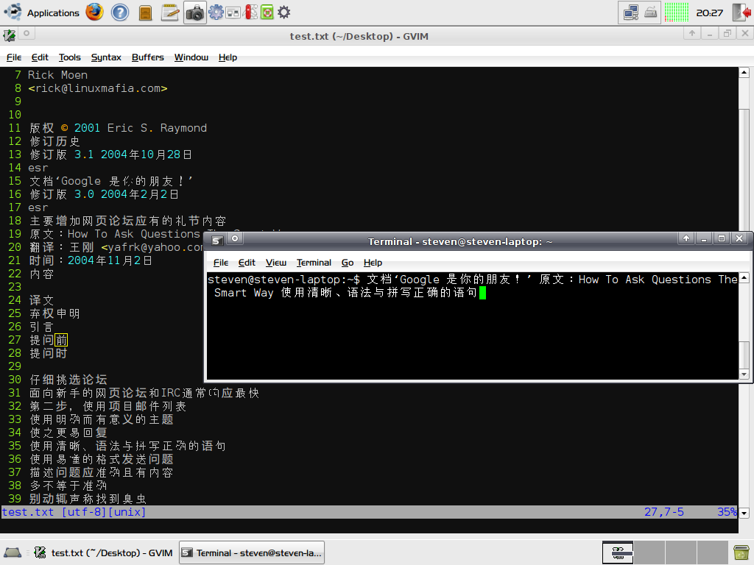Open the Terminal File menu

click(221, 263)
